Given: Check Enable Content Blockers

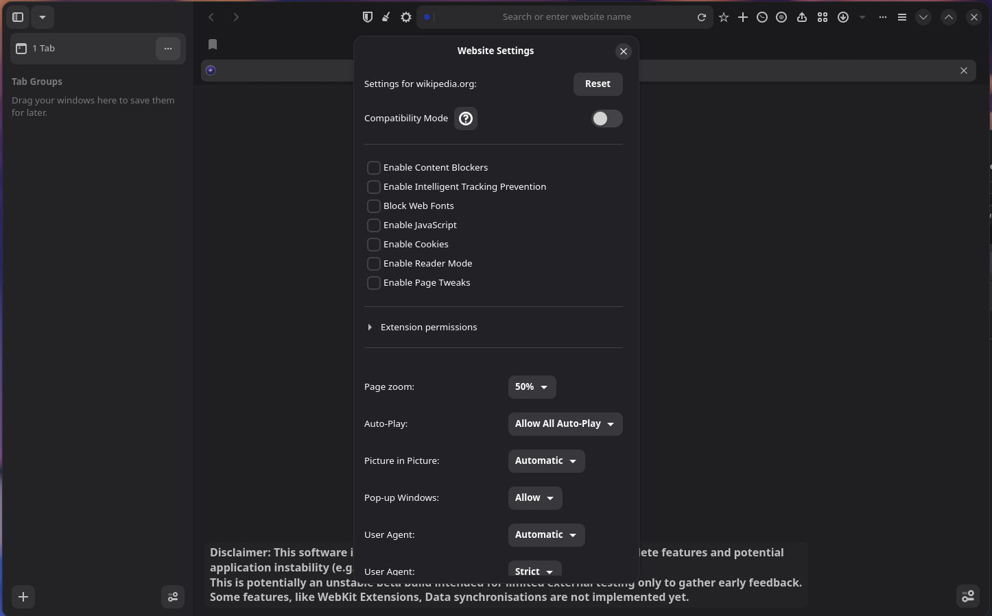Looking at the screenshot, I should click(374, 168).
